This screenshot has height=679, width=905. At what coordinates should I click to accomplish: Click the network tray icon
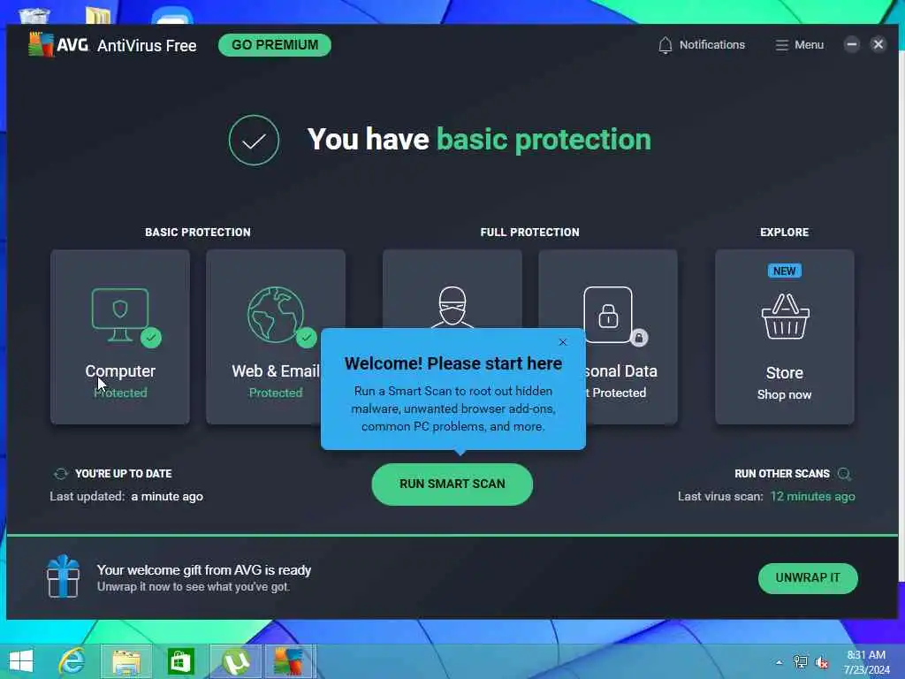tap(801, 662)
